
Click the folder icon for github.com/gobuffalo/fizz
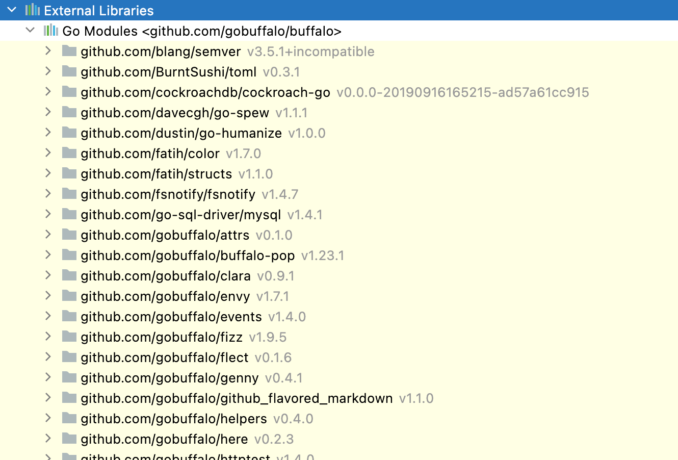point(68,337)
